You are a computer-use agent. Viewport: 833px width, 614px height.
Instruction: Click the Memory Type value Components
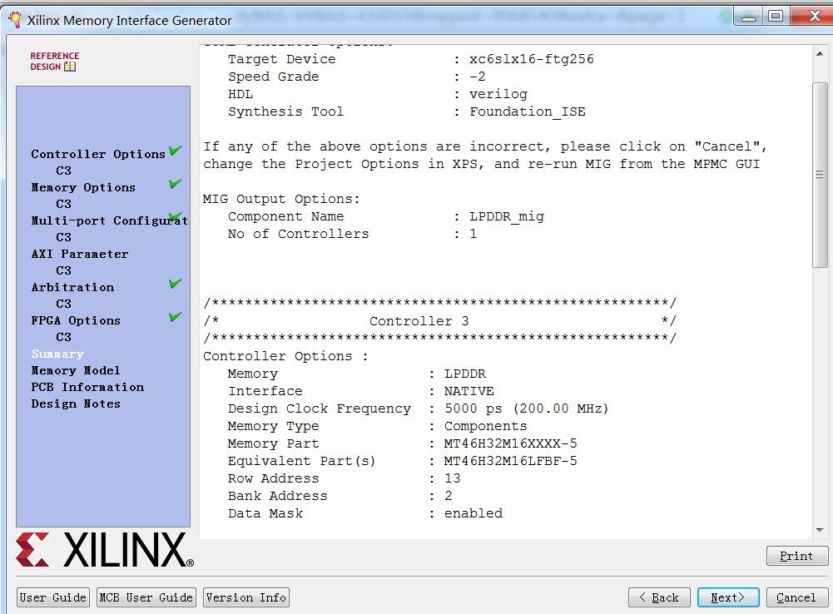[x=485, y=426]
